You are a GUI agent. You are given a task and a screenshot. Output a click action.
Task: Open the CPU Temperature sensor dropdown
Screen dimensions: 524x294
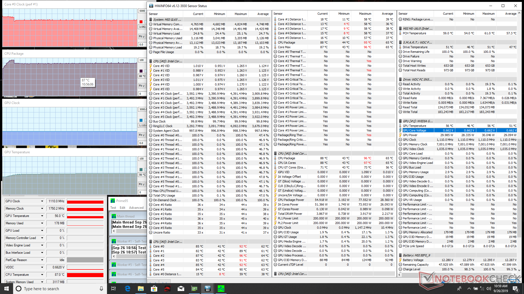click(42, 275)
